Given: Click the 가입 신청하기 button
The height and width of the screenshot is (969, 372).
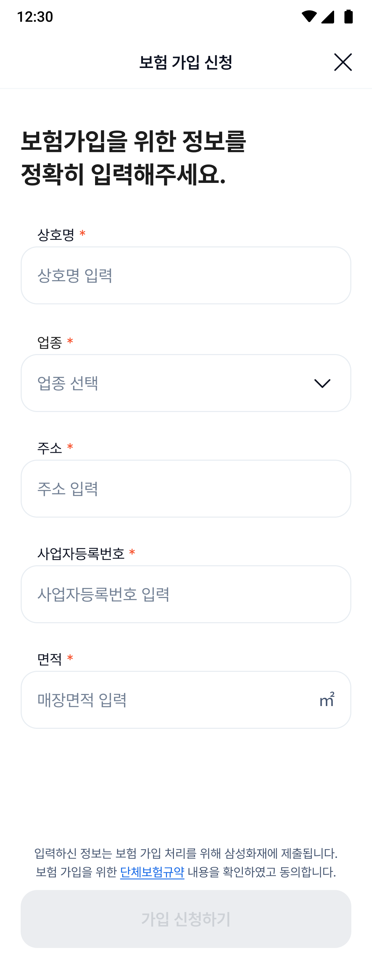Looking at the screenshot, I should 186,919.
